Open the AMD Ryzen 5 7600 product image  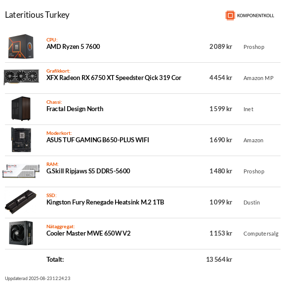(21, 46)
